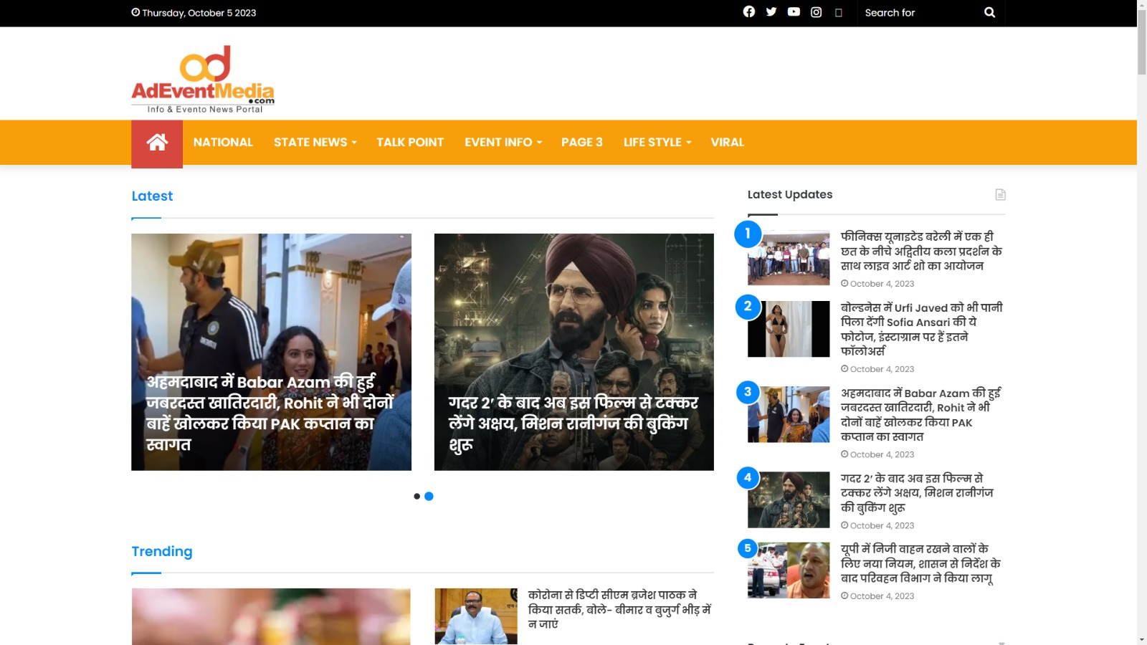Viewport: 1147px width, 645px height.
Task: Open the Facebook social icon
Action: click(x=748, y=12)
